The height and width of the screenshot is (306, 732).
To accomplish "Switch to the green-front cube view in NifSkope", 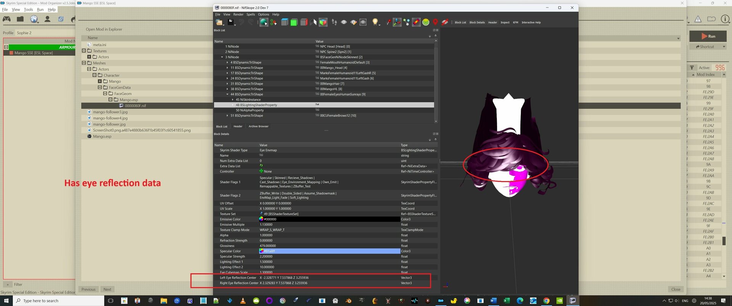I will (294, 22).
